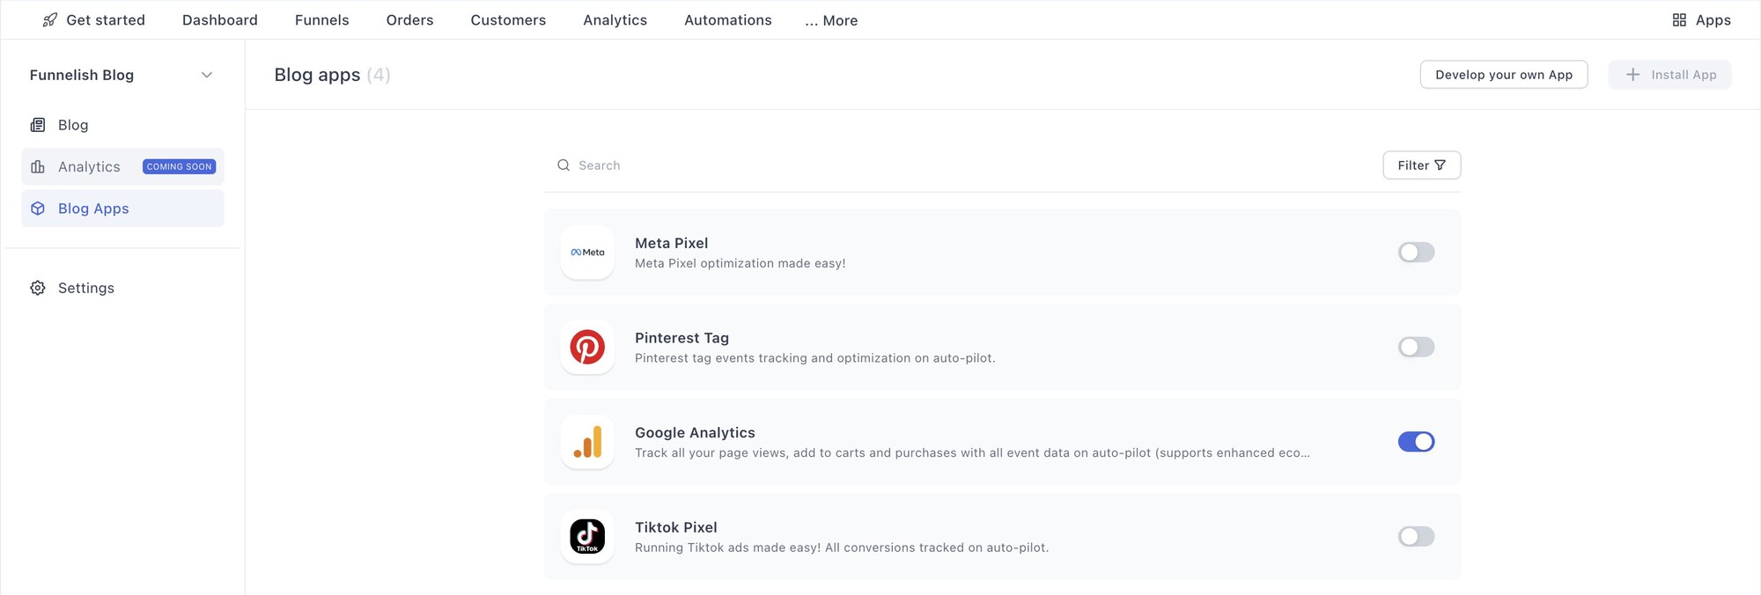Click the Pinterest logo icon
This screenshot has height=595, width=1761.
[x=587, y=347]
